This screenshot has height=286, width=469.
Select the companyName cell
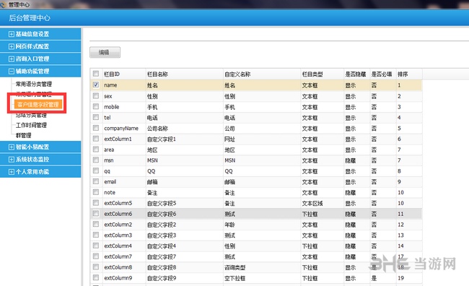[x=124, y=128]
